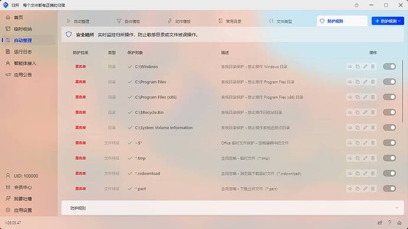This screenshot has width=408, height=229.
Task: Open 我要吐槽 feedback entry
Action: (28, 199)
